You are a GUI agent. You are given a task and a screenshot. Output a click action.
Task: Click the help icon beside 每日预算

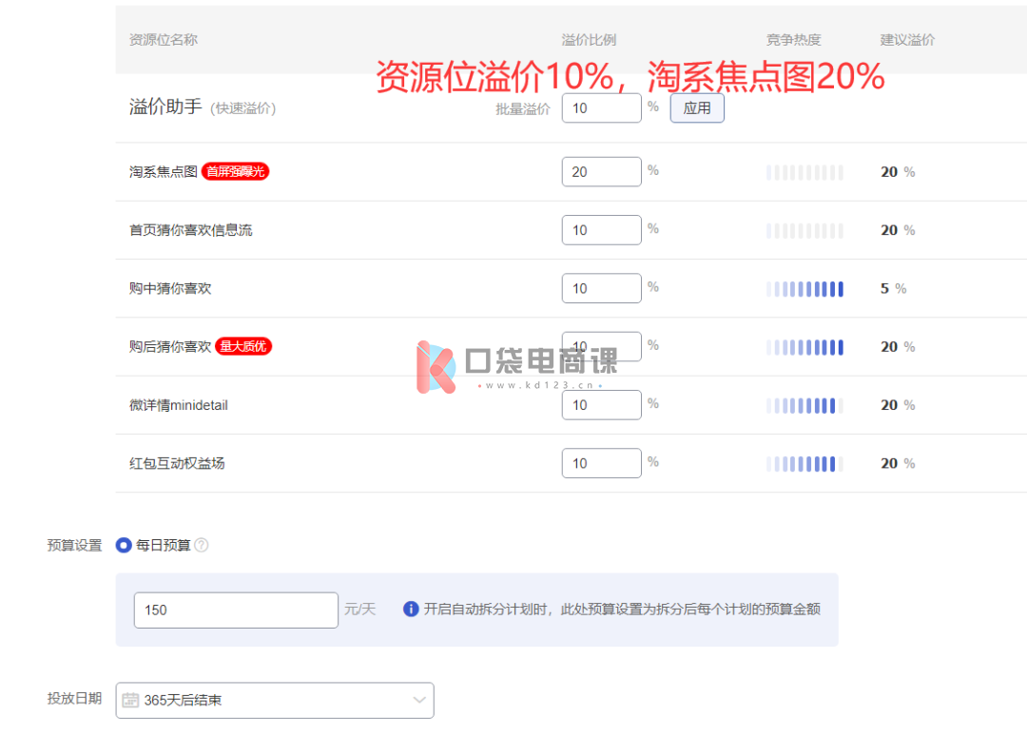coord(202,545)
